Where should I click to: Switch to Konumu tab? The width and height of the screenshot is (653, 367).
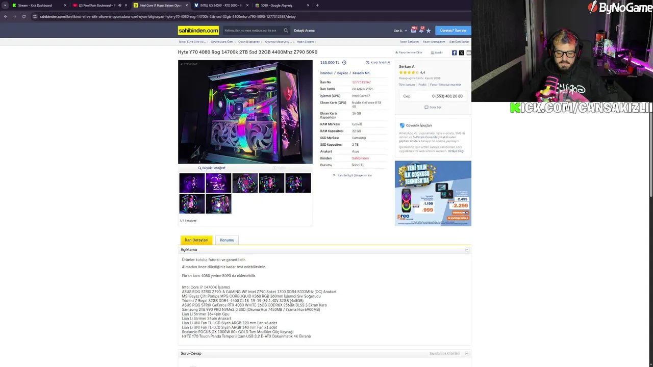point(227,240)
